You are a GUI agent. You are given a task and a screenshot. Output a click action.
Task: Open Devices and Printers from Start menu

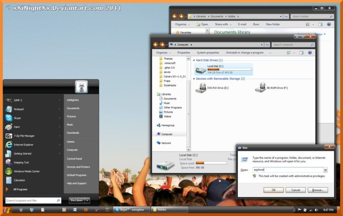click(78, 167)
